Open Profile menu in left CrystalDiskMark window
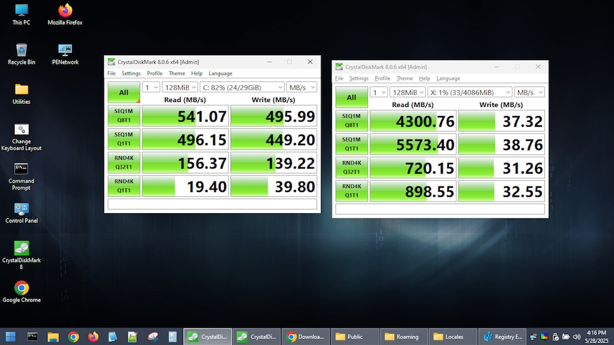The image size is (614, 345). click(x=154, y=73)
